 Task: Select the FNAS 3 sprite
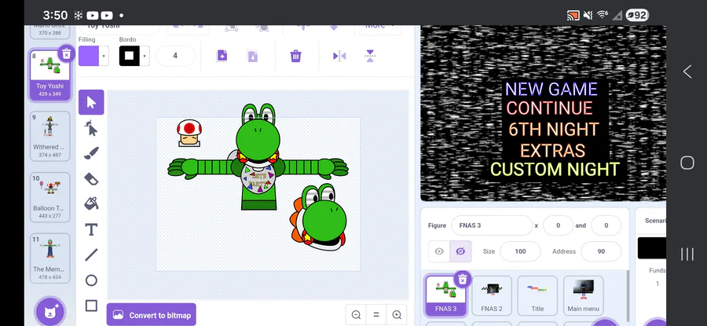(x=446, y=295)
